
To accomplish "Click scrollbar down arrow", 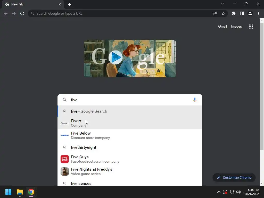I will pos(262,183).
